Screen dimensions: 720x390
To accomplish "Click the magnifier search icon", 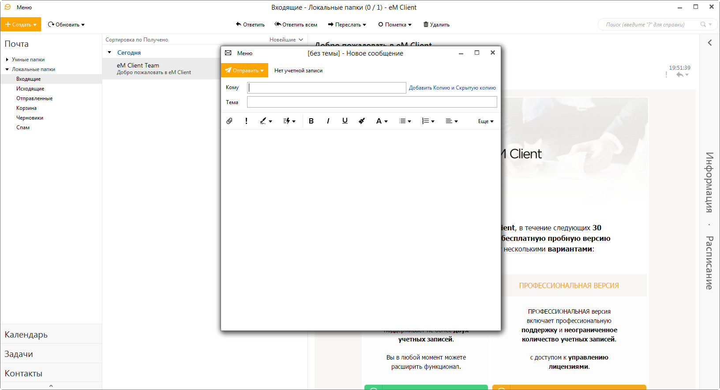I will pos(703,25).
